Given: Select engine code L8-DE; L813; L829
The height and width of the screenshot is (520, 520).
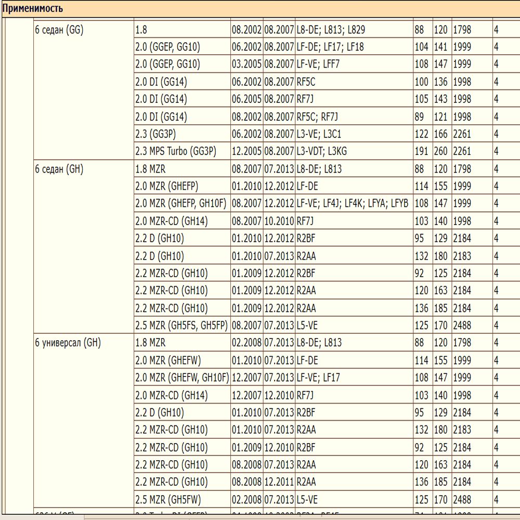Looking at the screenshot, I should 331,30.
